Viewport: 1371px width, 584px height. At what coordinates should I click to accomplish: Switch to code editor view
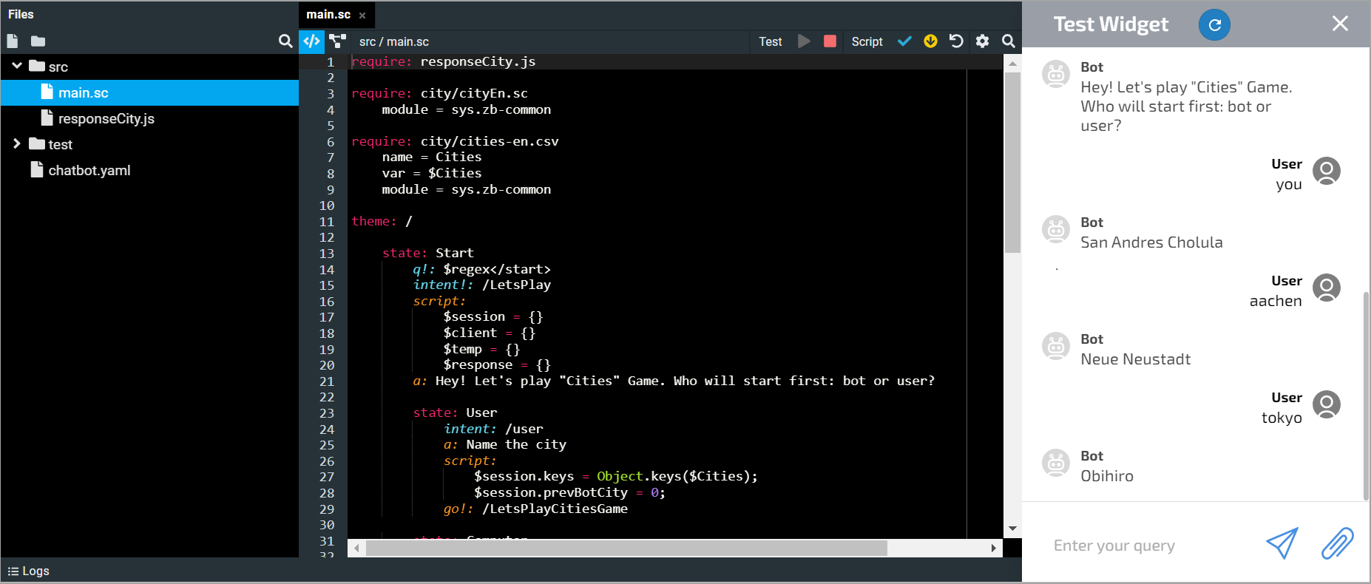312,41
